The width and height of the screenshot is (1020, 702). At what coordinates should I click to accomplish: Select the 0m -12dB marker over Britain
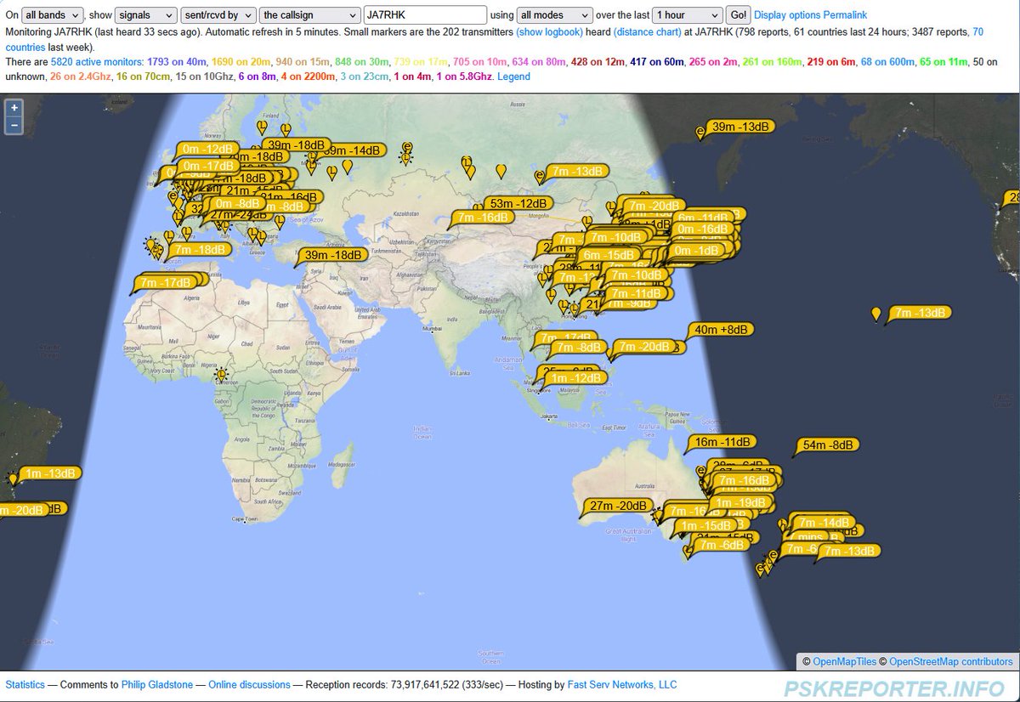(x=207, y=150)
